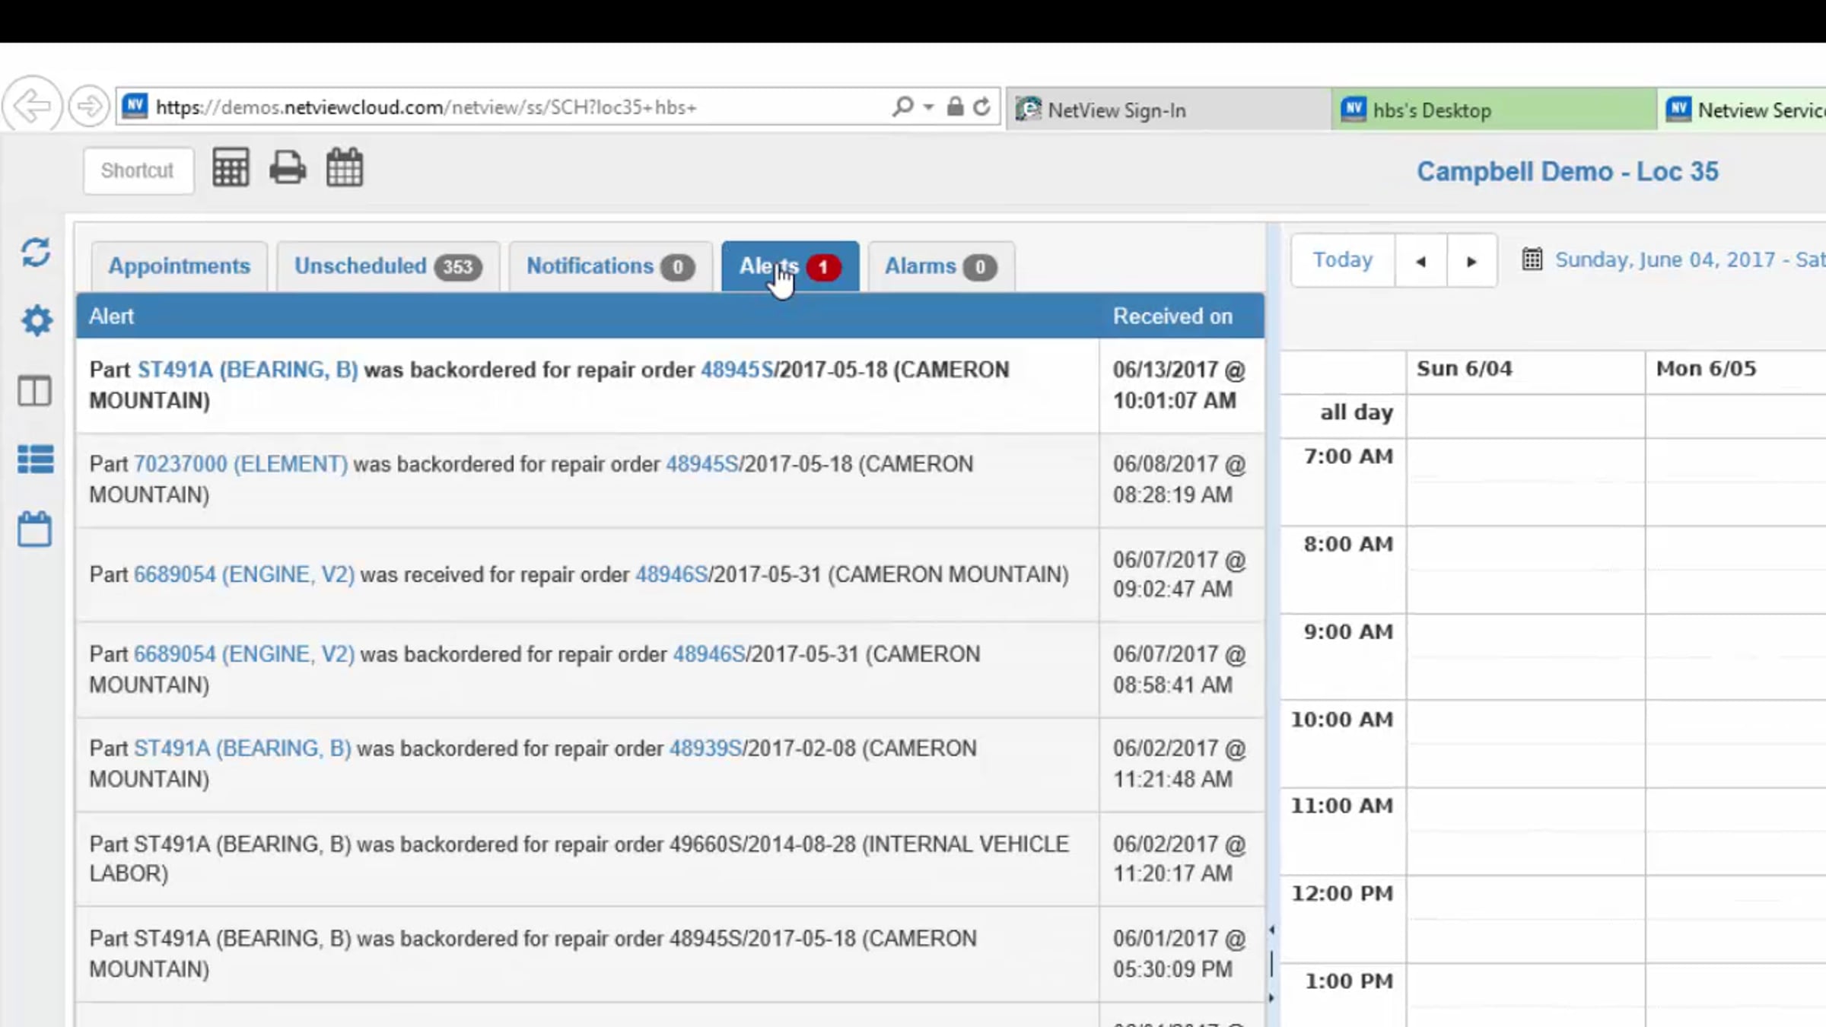The image size is (1826, 1027).
Task: Open repair order 48945S link in 06/13/2017 alert
Action: tap(736, 370)
